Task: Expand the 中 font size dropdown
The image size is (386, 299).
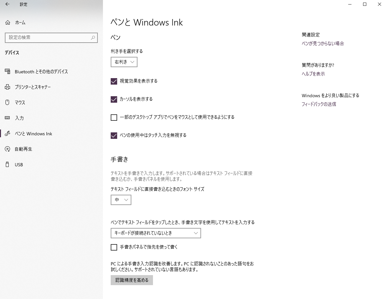Action: click(121, 200)
